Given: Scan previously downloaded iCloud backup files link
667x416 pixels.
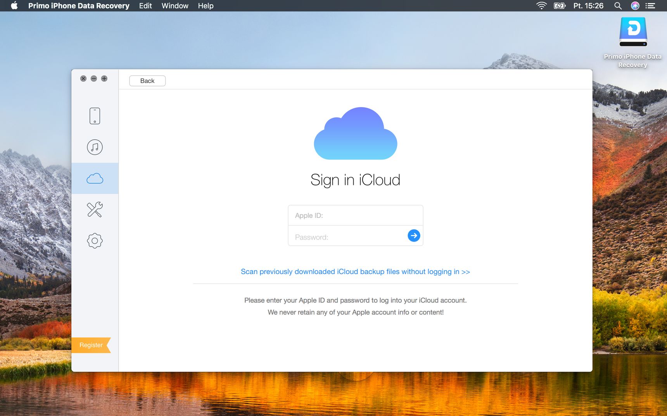Looking at the screenshot, I should tap(356, 272).
